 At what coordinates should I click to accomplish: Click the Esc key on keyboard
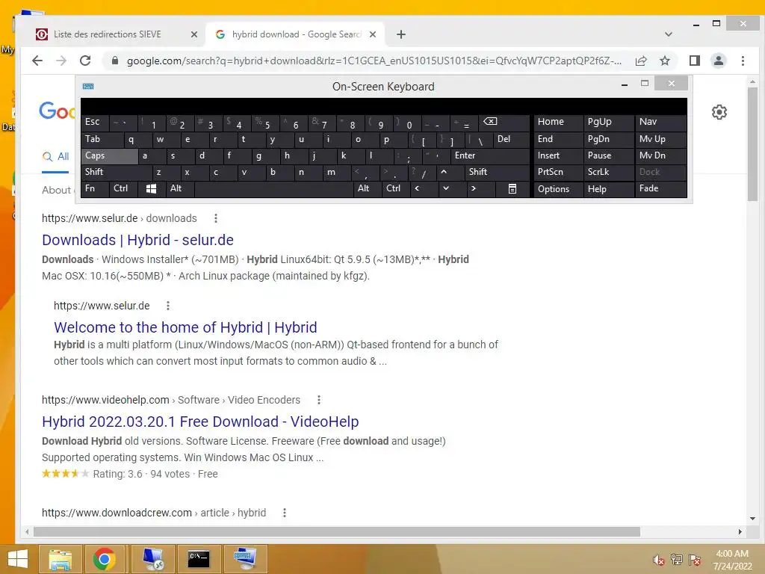pos(95,122)
